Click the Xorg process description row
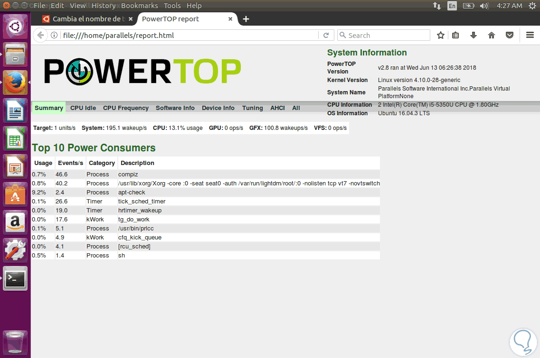 (249, 184)
